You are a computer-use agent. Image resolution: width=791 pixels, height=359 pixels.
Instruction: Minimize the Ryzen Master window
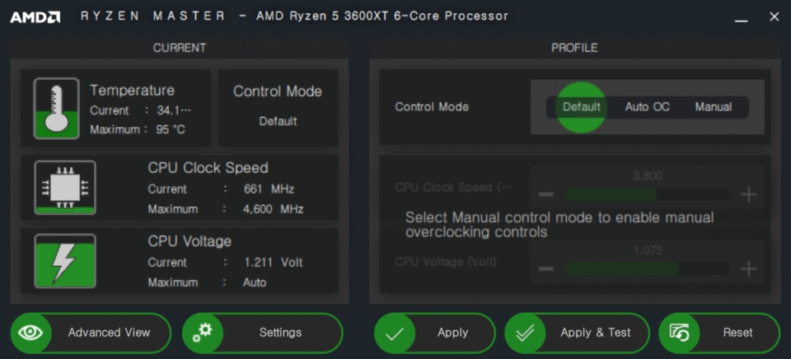pyautogui.click(x=742, y=17)
